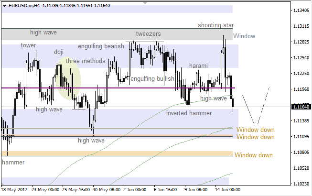Image resolution: width=312 pixels, height=196 pixels.
Task: Click the 'harami' pattern label
Action: [198, 65]
